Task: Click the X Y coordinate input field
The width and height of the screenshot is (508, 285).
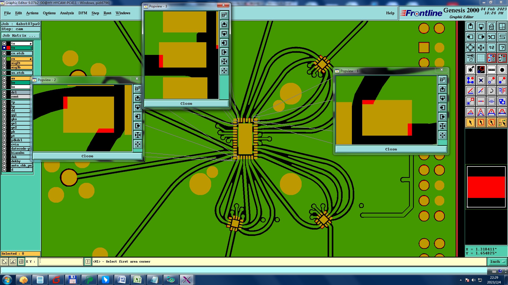Action: [61, 262]
